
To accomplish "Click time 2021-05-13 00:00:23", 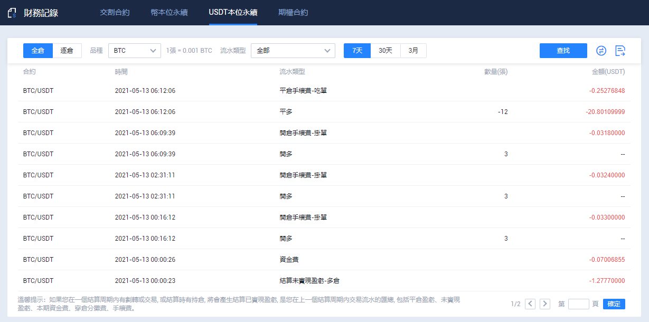I will pos(145,281).
